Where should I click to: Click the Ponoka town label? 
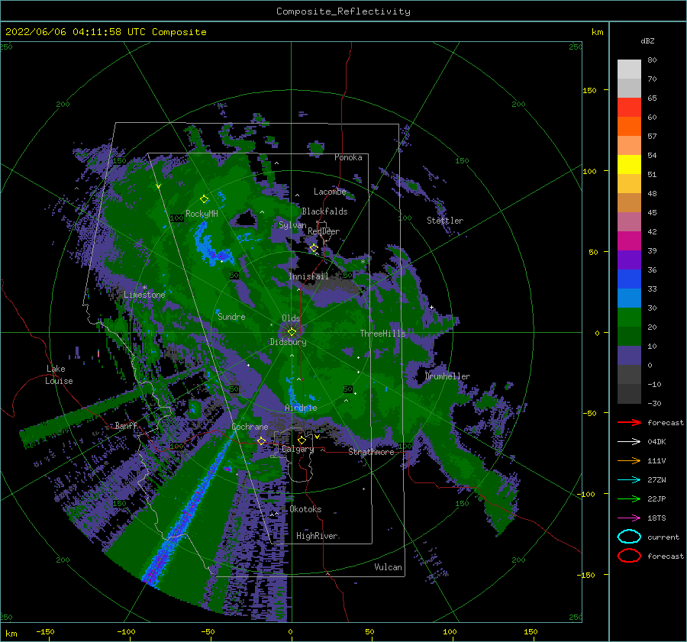pos(348,157)
